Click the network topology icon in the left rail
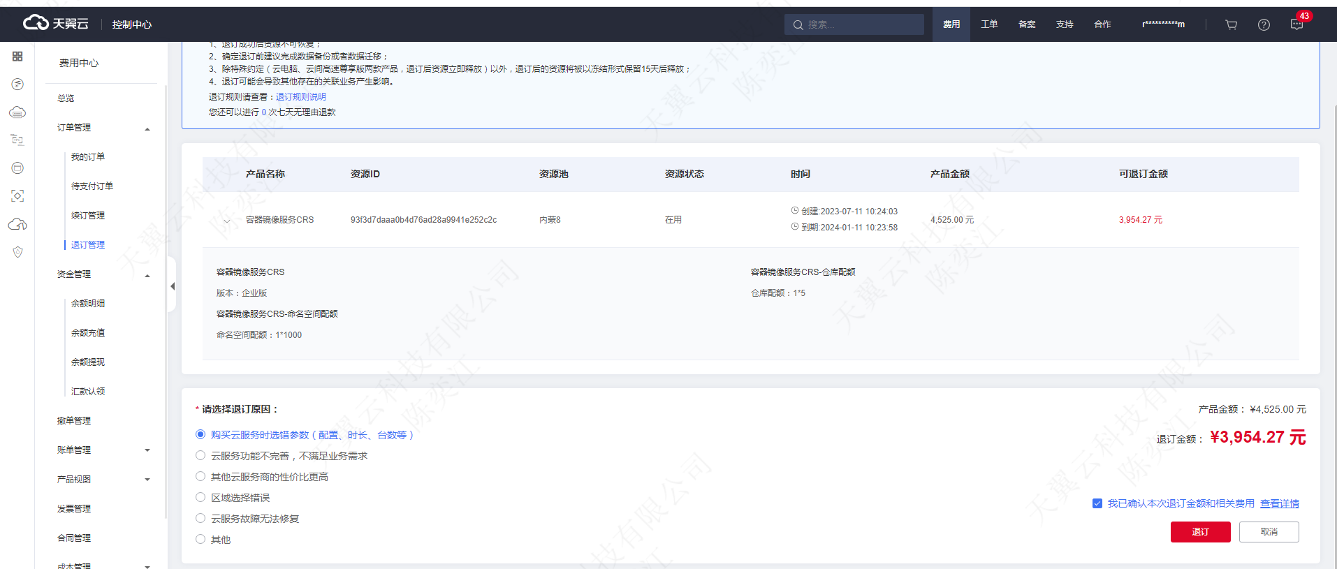 tap(17, 140)
